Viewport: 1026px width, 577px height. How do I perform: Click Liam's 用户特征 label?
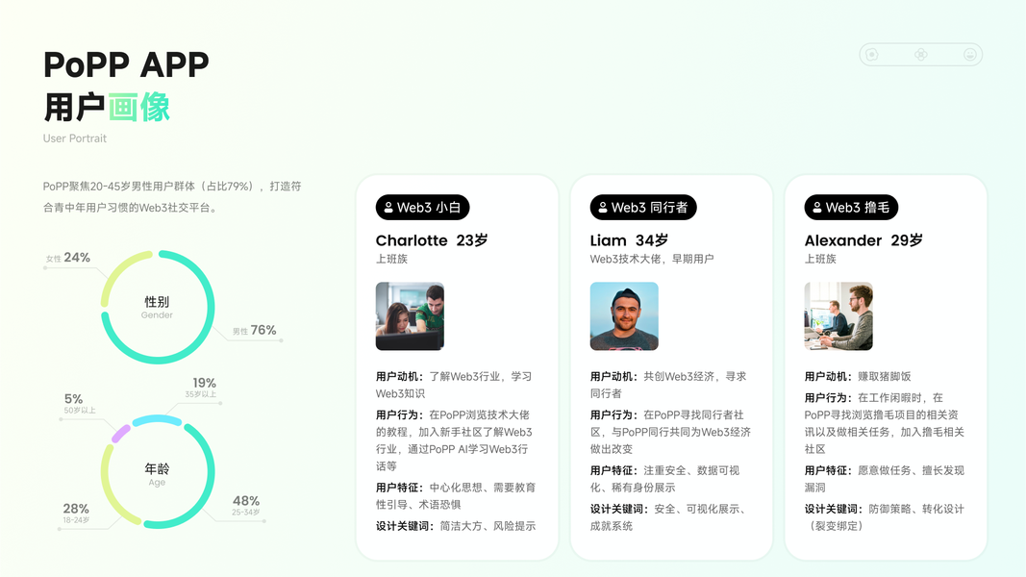[x=614, y=470]
